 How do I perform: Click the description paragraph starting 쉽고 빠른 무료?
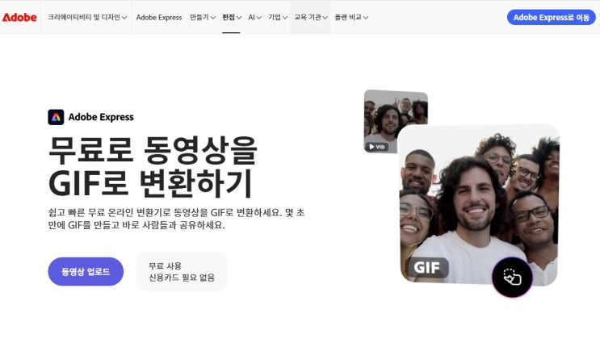(176, 219)
